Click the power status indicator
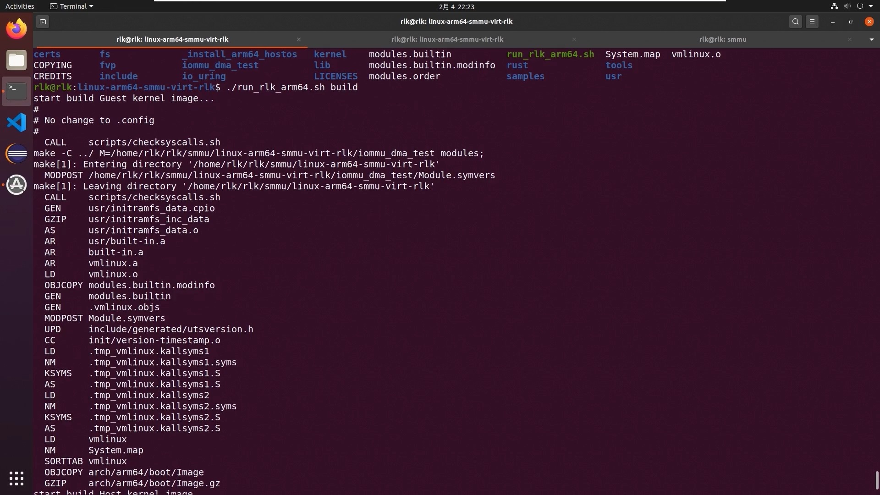This screenshot has height=495, width=880. (x=860, y=6)
